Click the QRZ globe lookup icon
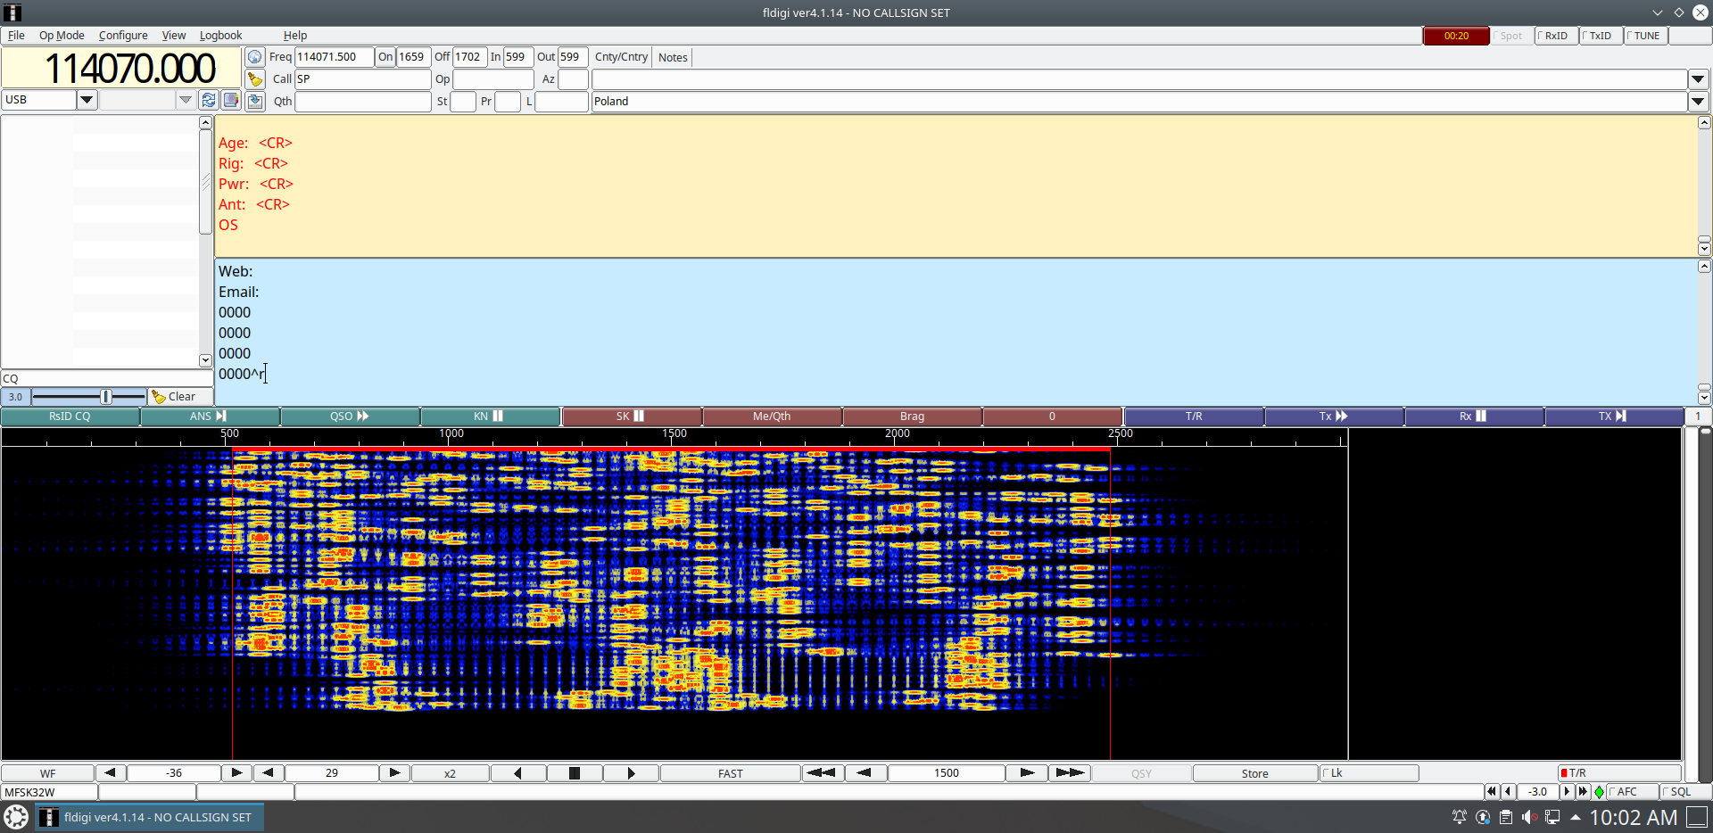This screenshot has height=833, width=1713. [255, 57]
